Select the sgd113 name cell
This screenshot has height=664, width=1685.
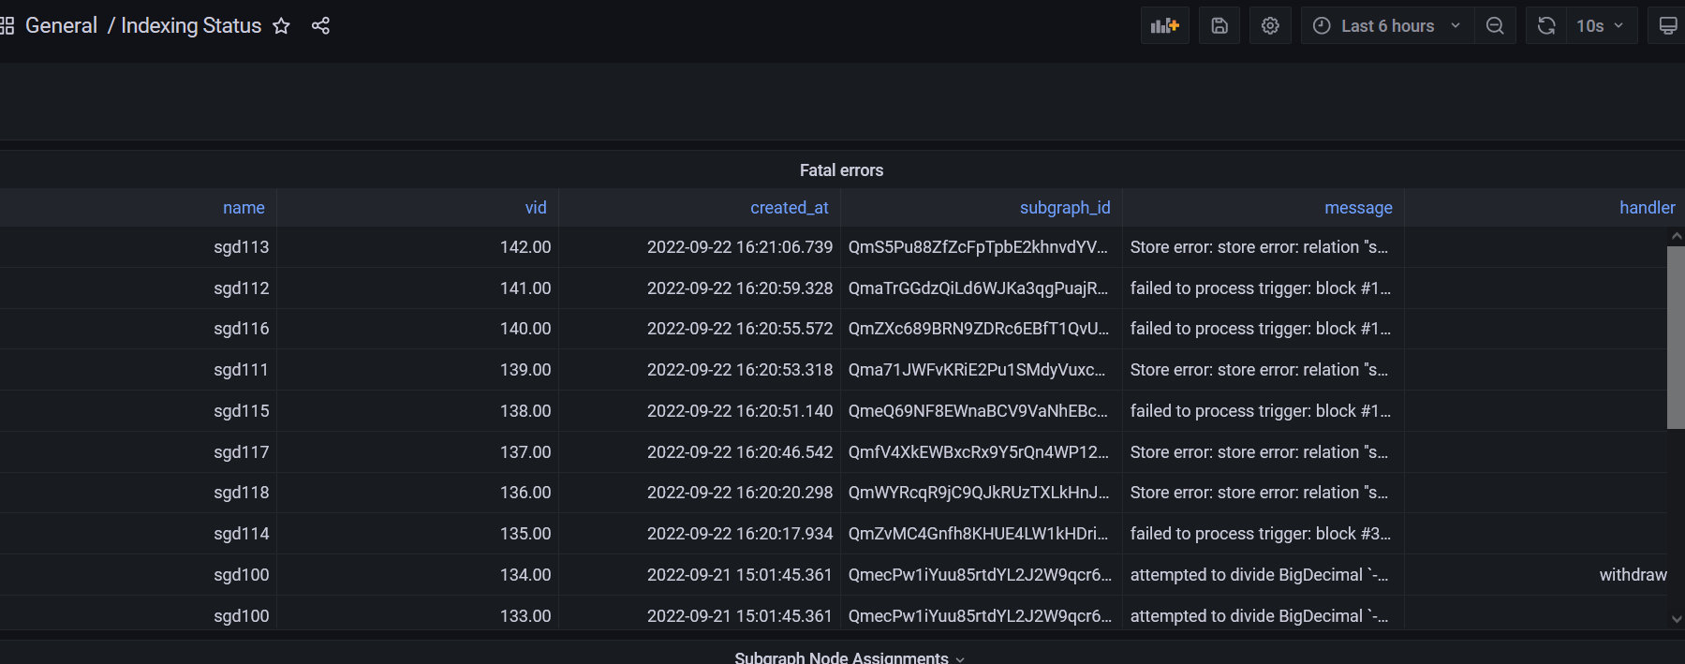(x=242, y=247)
